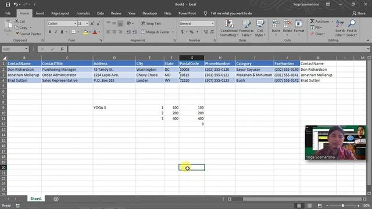Open the Borders icon
The image size is (372, 209).
[x=74, y=32]
